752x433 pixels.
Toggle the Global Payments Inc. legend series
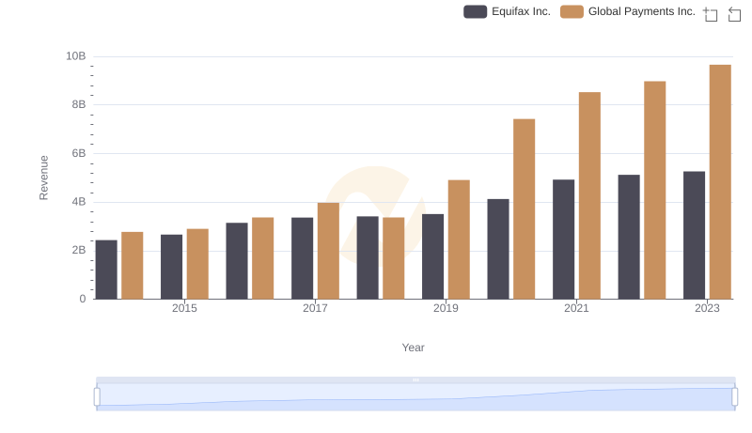[x=628, y=11]
